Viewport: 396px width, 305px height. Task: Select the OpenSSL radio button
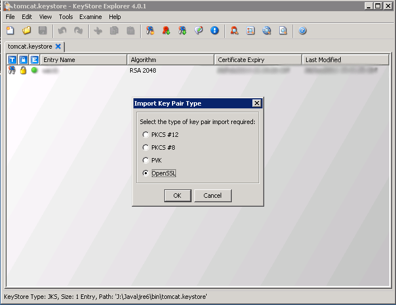(145, 173)
